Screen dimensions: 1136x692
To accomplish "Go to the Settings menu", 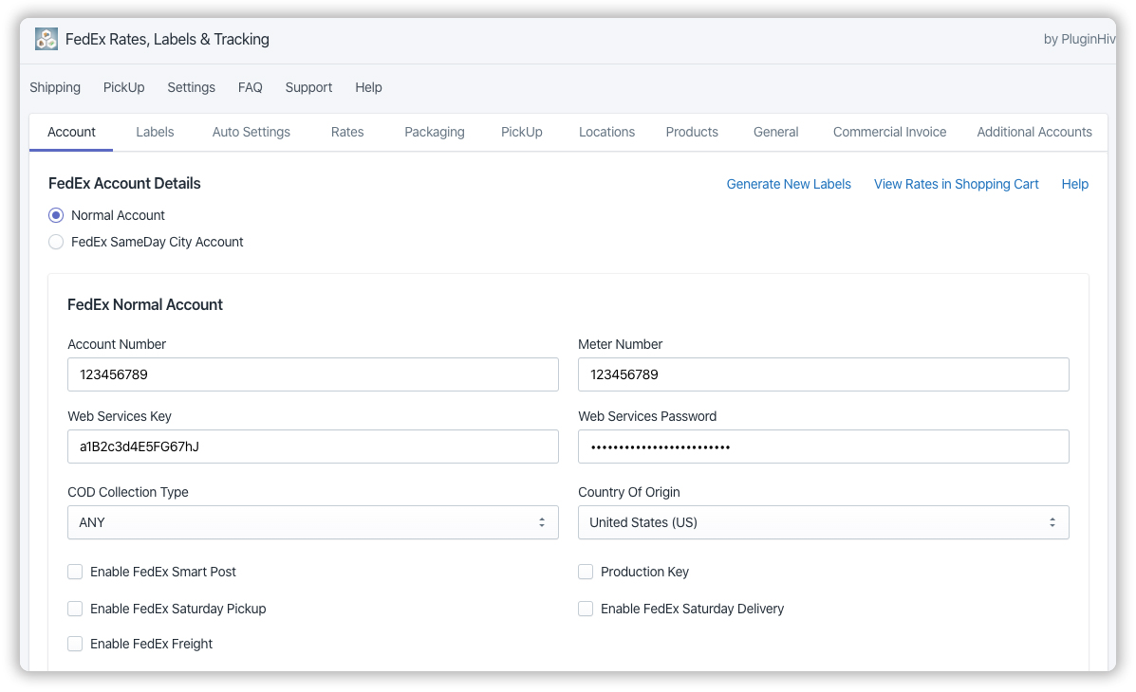I will [192, 87].
